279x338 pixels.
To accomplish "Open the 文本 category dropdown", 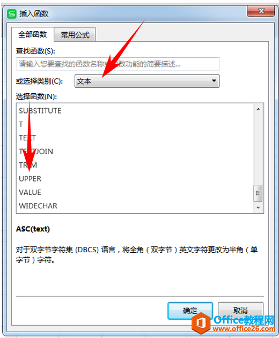I will click(147, 81).
